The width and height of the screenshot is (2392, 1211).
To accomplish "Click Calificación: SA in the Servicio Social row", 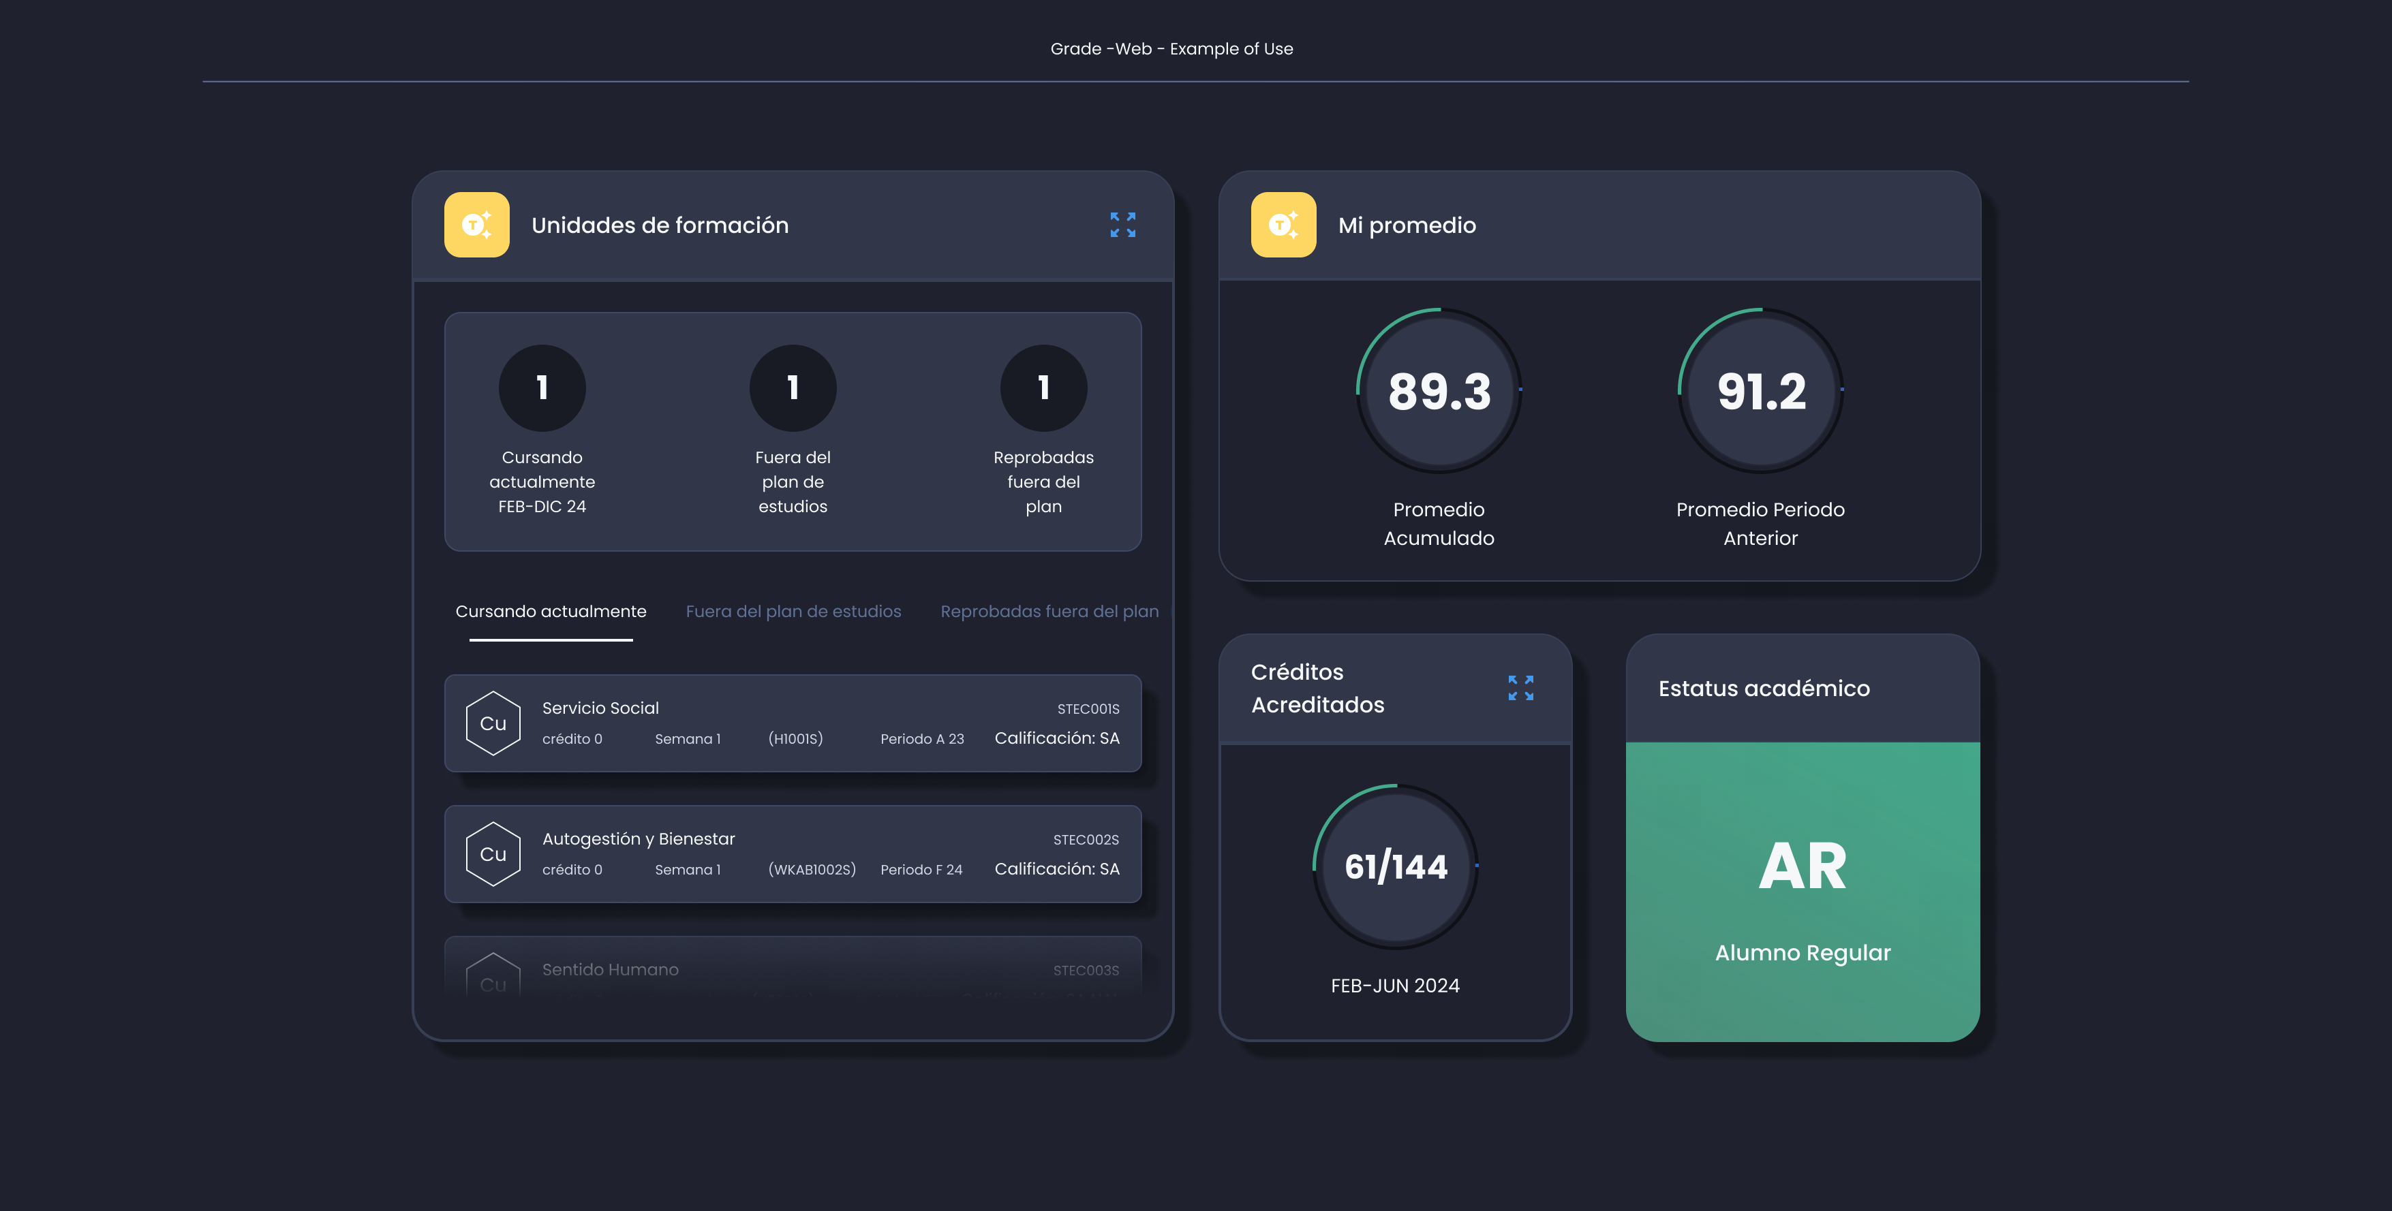I will (x=1057, y=738).
